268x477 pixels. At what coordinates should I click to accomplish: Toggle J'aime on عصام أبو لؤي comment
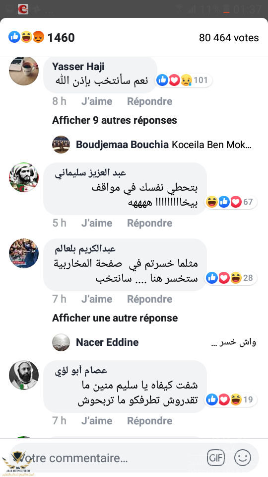point(97,421)
